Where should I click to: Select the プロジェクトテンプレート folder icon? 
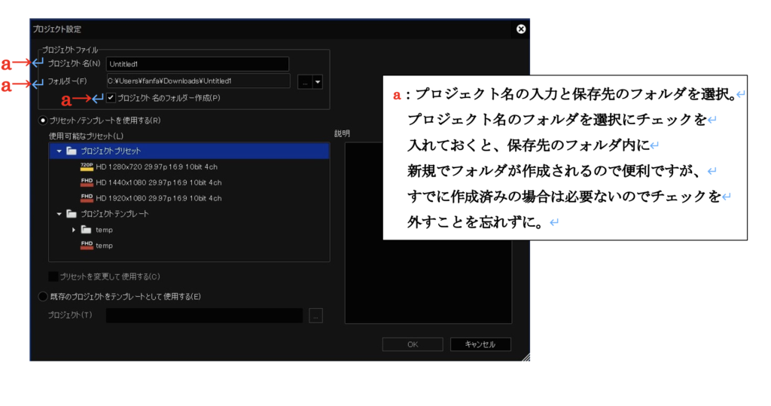(x=72, y=214)
